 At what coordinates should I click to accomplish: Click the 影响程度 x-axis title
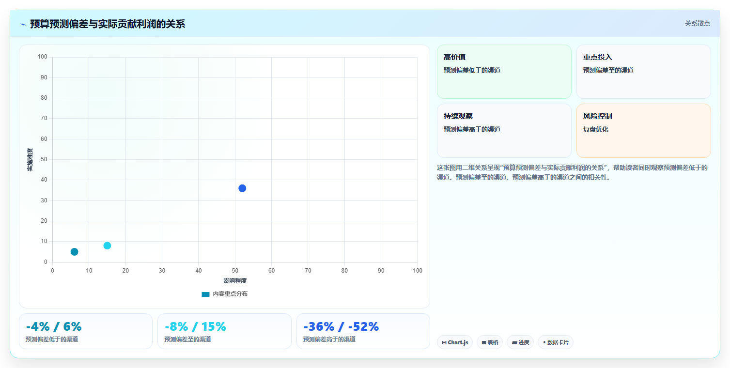tap(235, 281)
